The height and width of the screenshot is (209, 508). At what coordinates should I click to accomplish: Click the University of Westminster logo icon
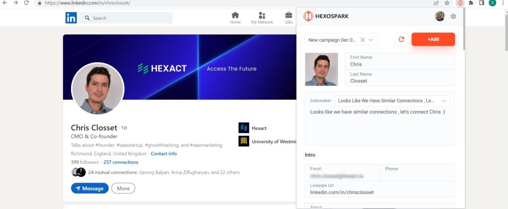coord(244,141)
